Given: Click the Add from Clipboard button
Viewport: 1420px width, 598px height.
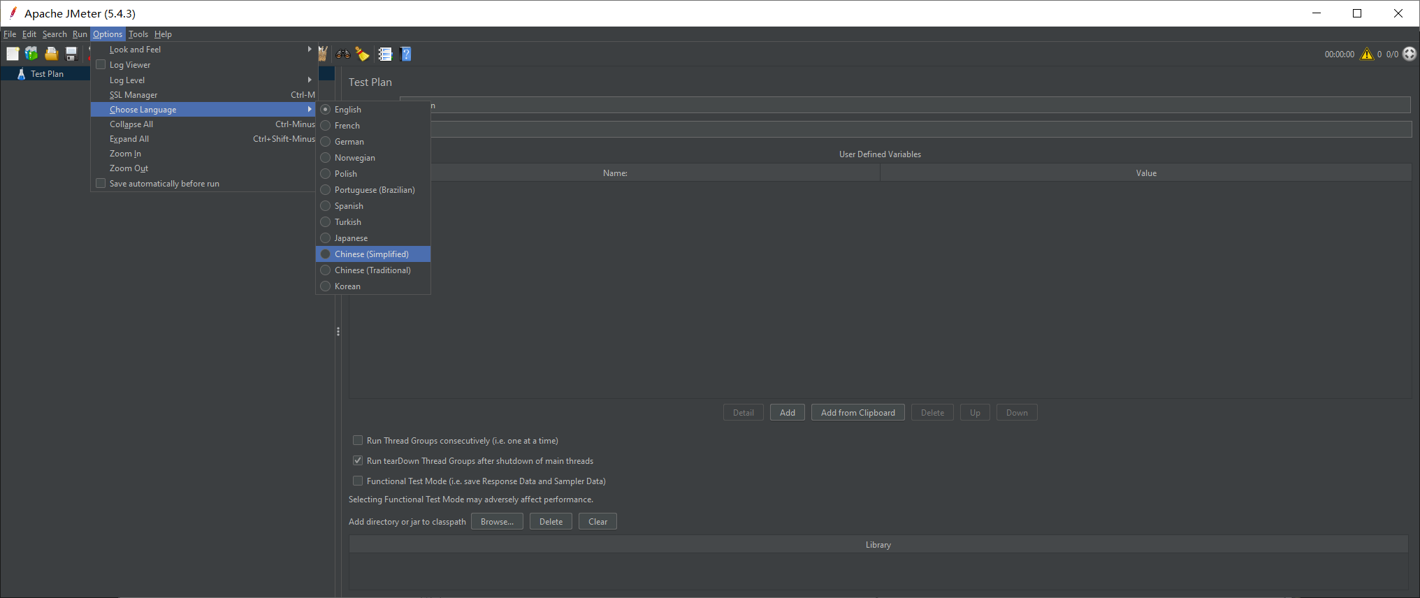Looking at the screenshot, I should click(858, 413).
